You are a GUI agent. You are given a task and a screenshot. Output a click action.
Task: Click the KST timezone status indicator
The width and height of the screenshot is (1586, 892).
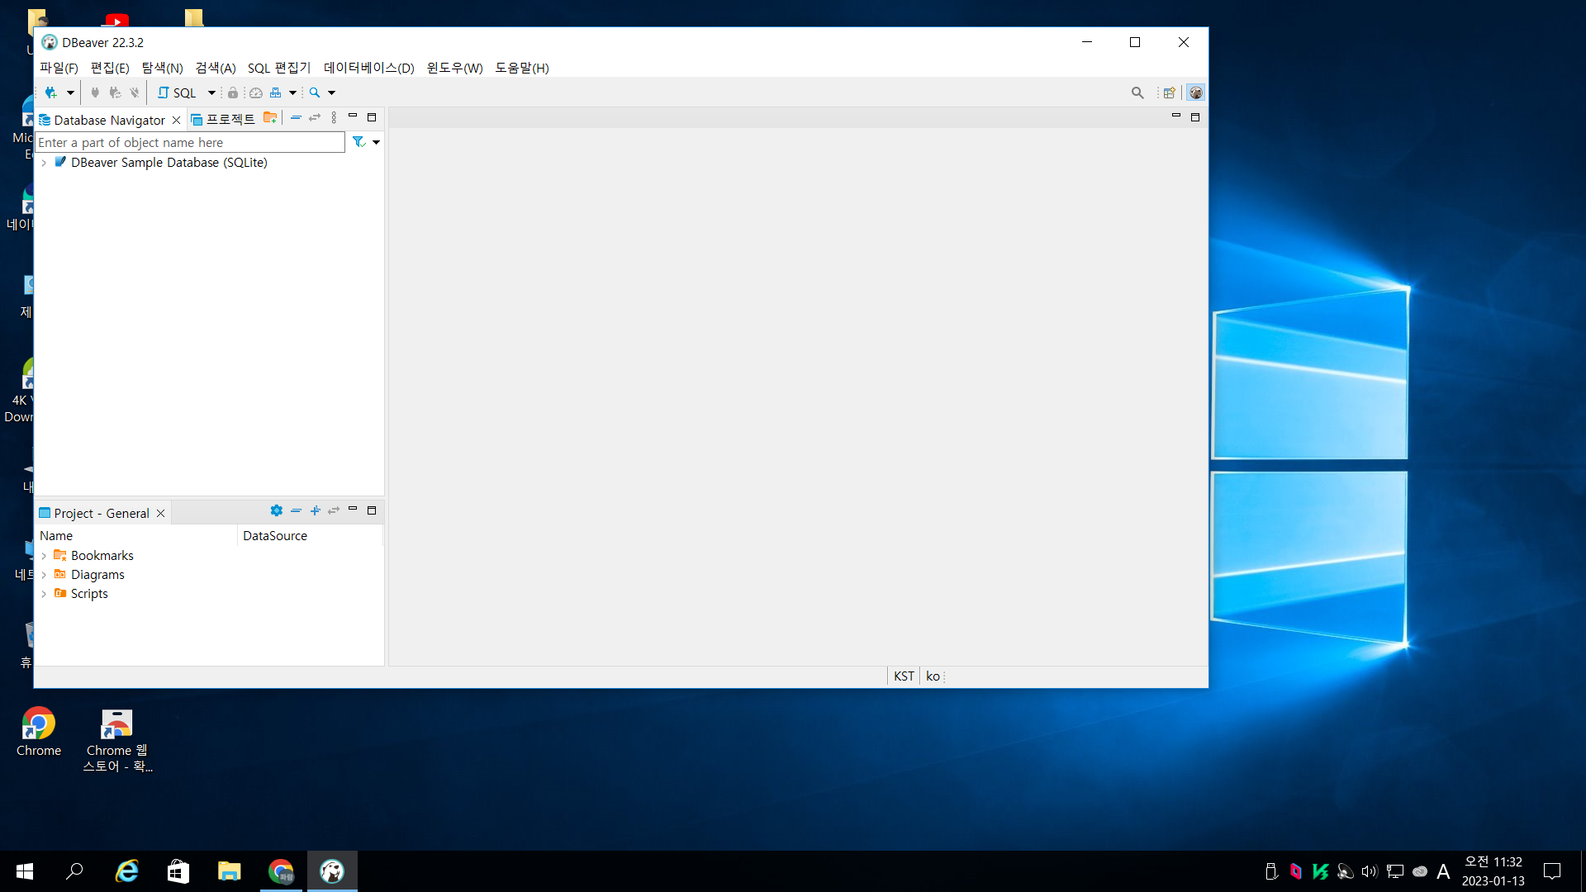[x=904, y=676]
